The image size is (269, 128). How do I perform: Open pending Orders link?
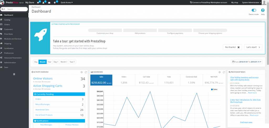pyautogui.click(x=38, y=99)
